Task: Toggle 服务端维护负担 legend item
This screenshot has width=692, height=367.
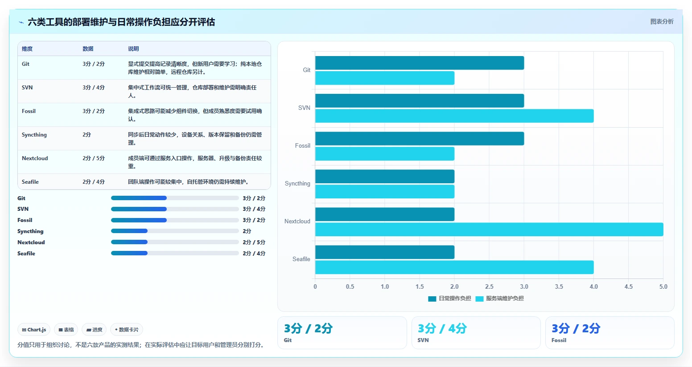Action: 499,298
